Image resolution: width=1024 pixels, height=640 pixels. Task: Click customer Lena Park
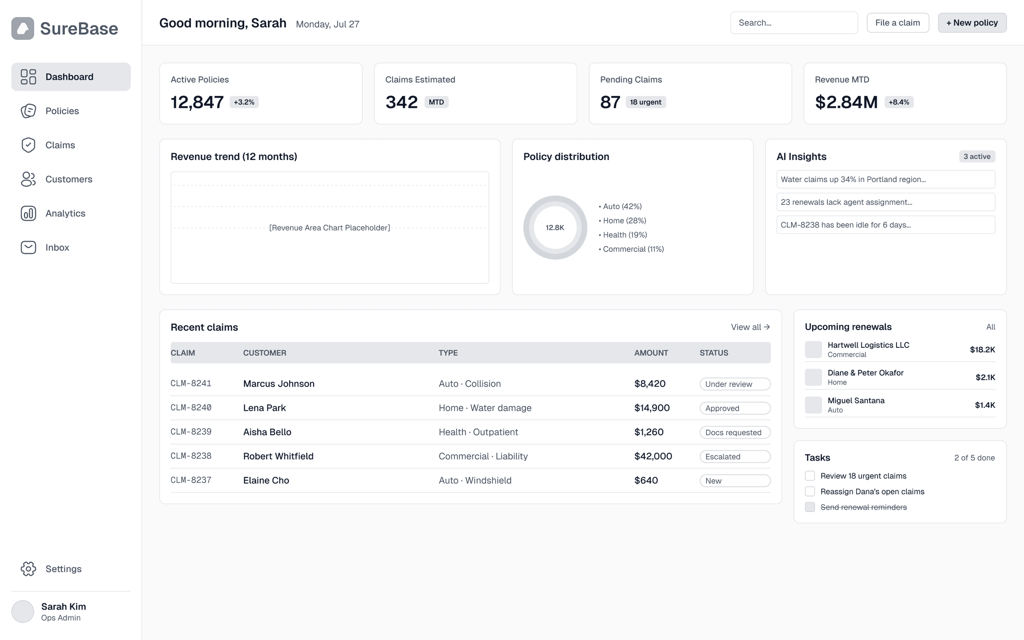pyautogui.click(x=265, y=408)
